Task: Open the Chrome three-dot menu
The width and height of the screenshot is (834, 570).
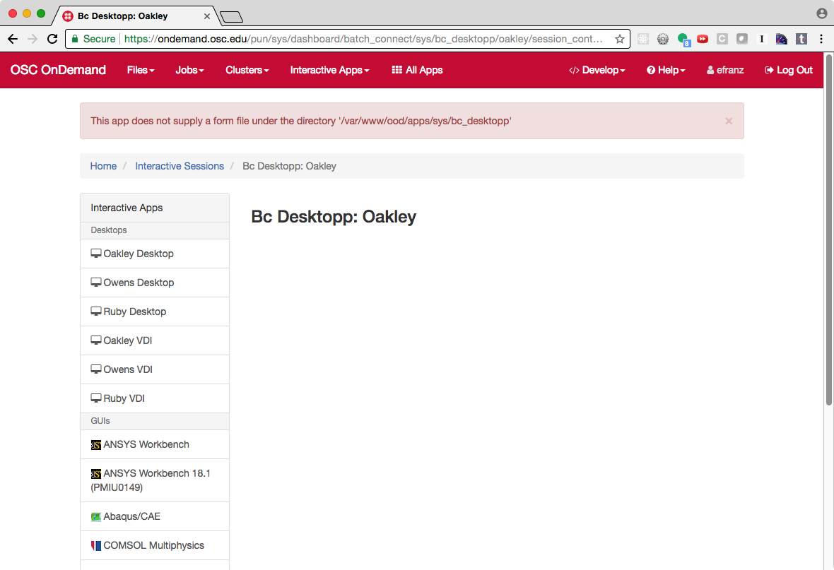Action: (x=821, y=39)
